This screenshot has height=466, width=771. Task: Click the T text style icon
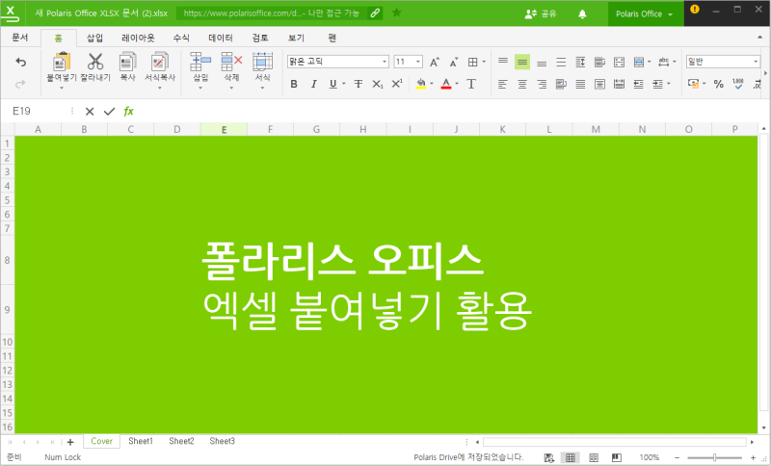click(471, 84)
